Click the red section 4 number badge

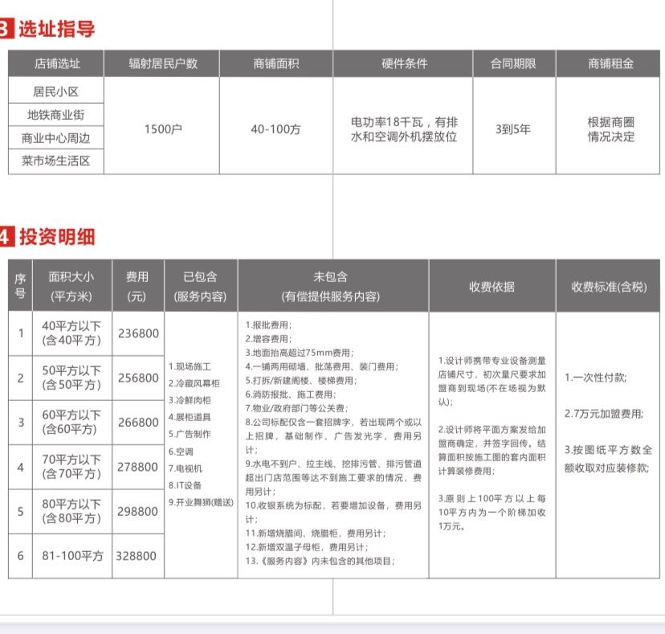tap(6, 236)
